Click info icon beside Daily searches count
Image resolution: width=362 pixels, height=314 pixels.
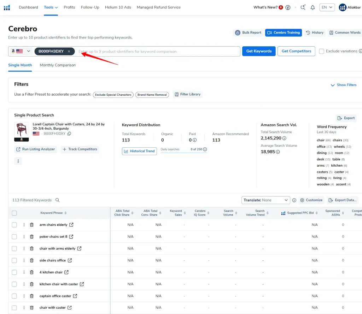click(x=205, y=149)
